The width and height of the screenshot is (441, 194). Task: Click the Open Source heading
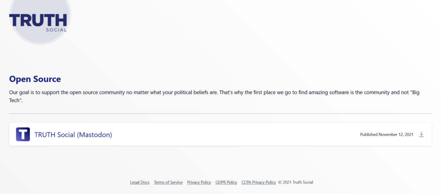pyautogui.click(x=35, y=79)
